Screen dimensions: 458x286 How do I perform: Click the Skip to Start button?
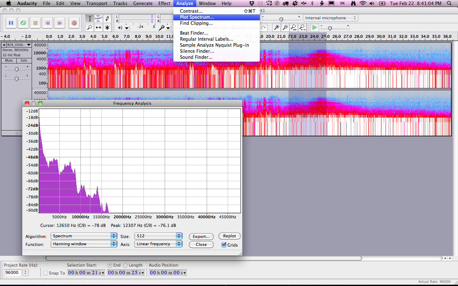tap(47, 23)
